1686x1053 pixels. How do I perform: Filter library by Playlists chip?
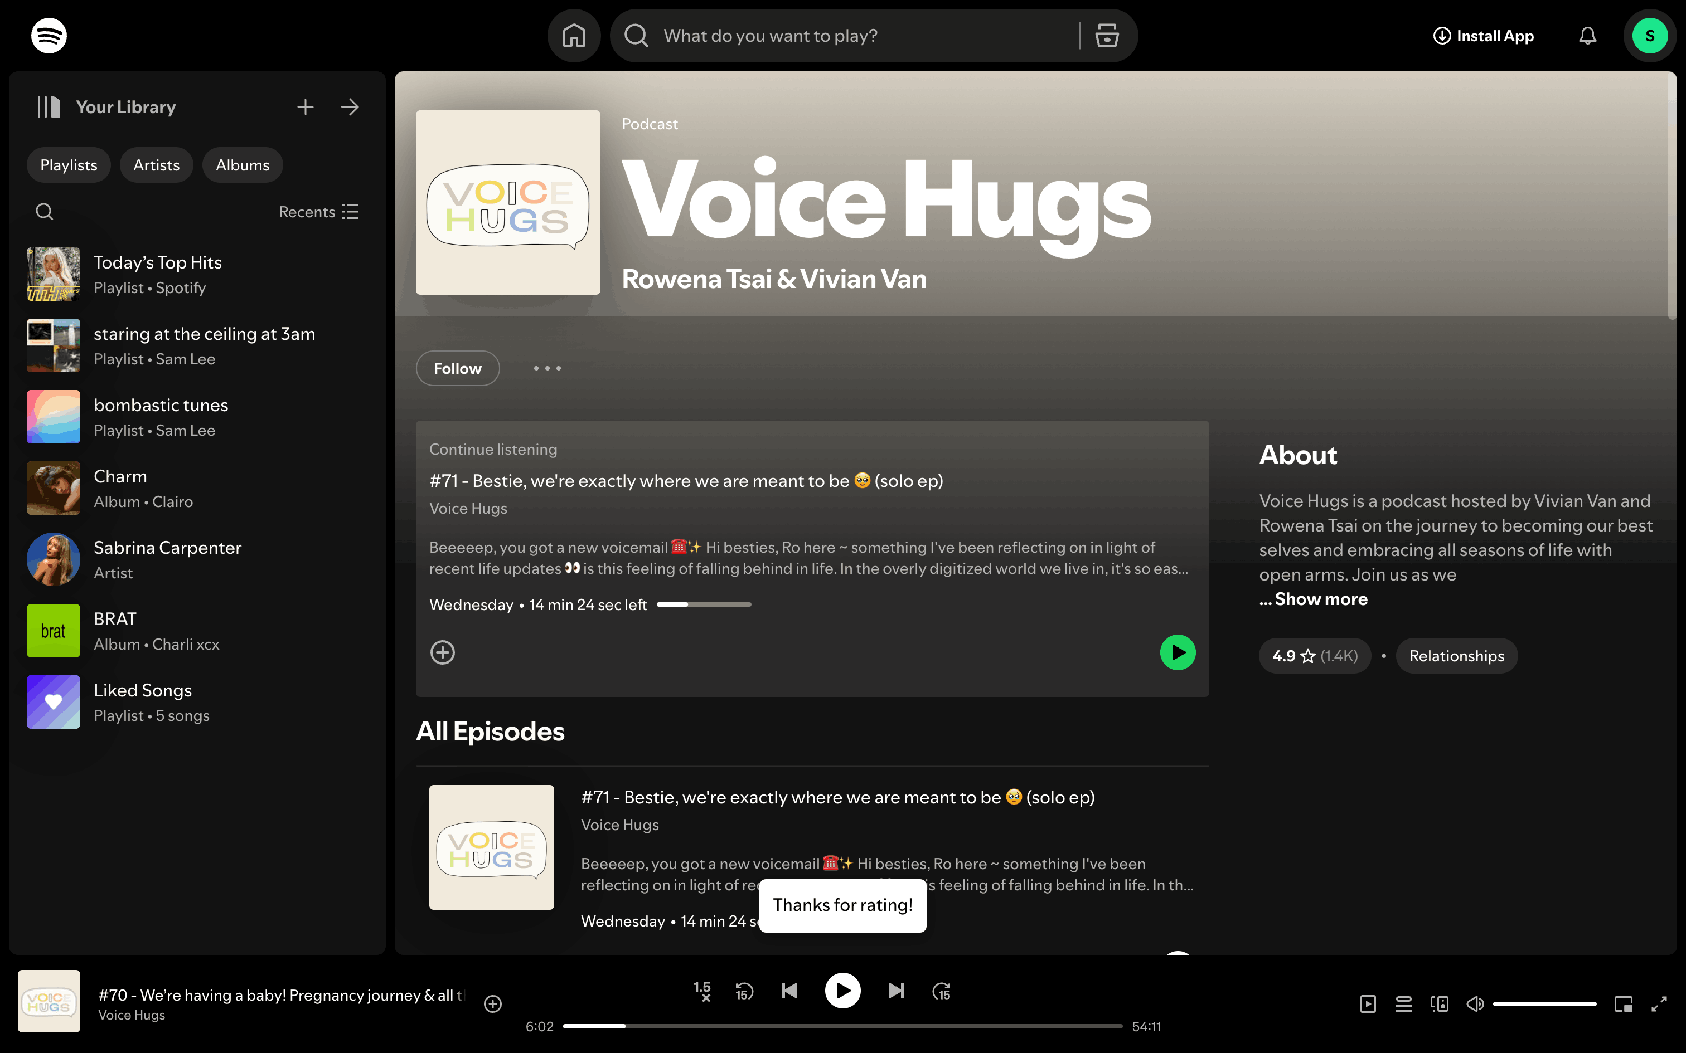point(68,165)
